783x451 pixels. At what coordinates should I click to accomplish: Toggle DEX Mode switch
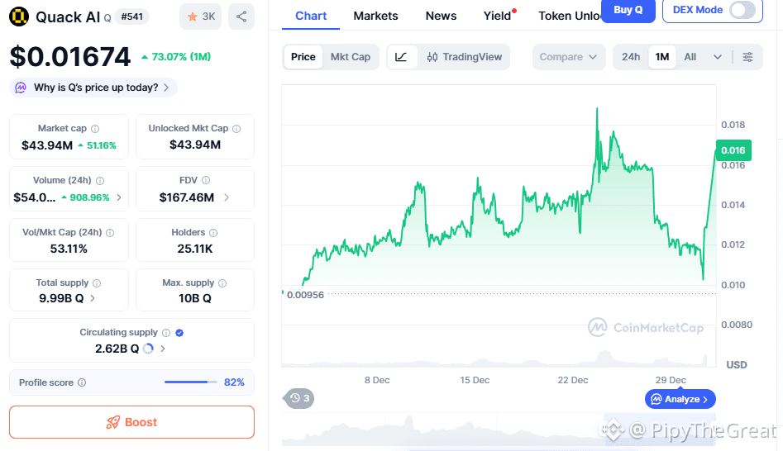742,11
